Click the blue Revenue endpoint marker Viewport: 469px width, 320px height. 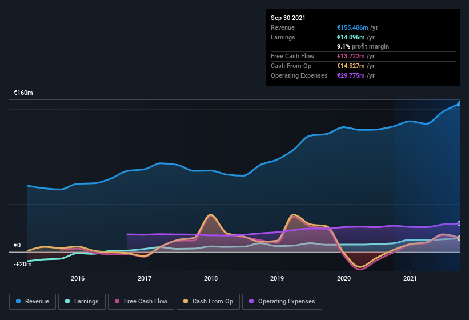pyautogui.click(x=459, y=104)
